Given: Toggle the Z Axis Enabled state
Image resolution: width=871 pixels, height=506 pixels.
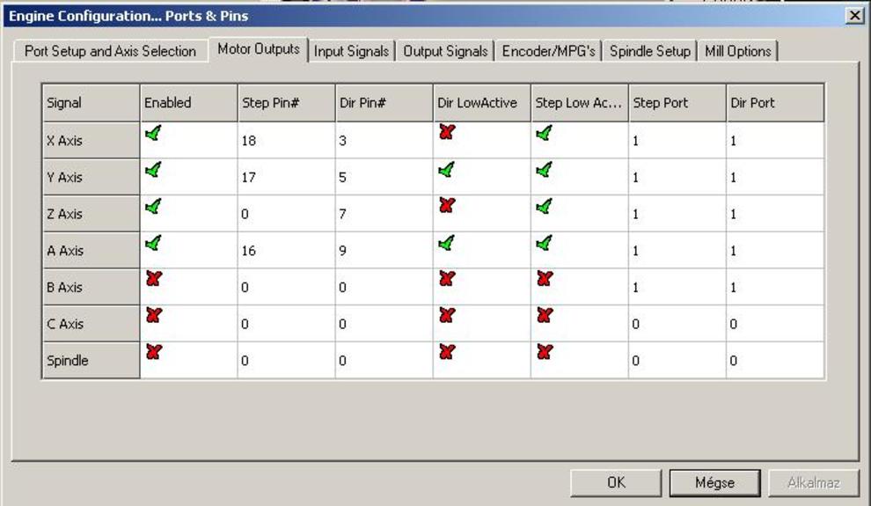Looking at the screenshot, I should 154,207.
